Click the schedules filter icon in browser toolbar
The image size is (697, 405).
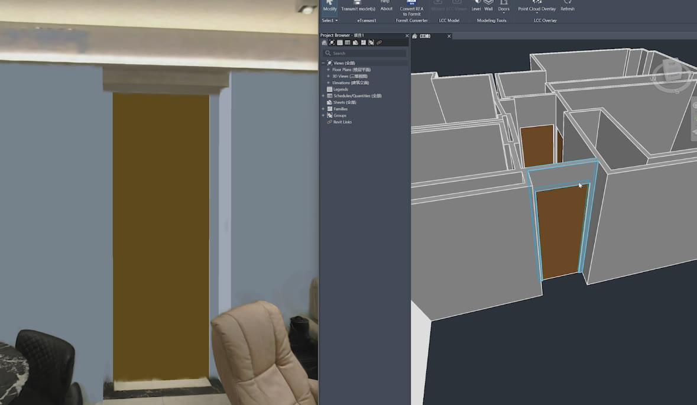[348, 43]
